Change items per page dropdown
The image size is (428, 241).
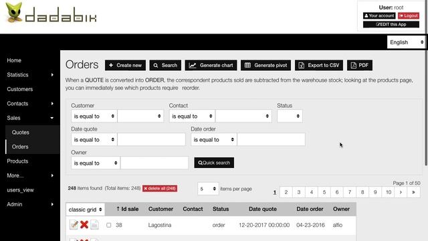point(208,189)
